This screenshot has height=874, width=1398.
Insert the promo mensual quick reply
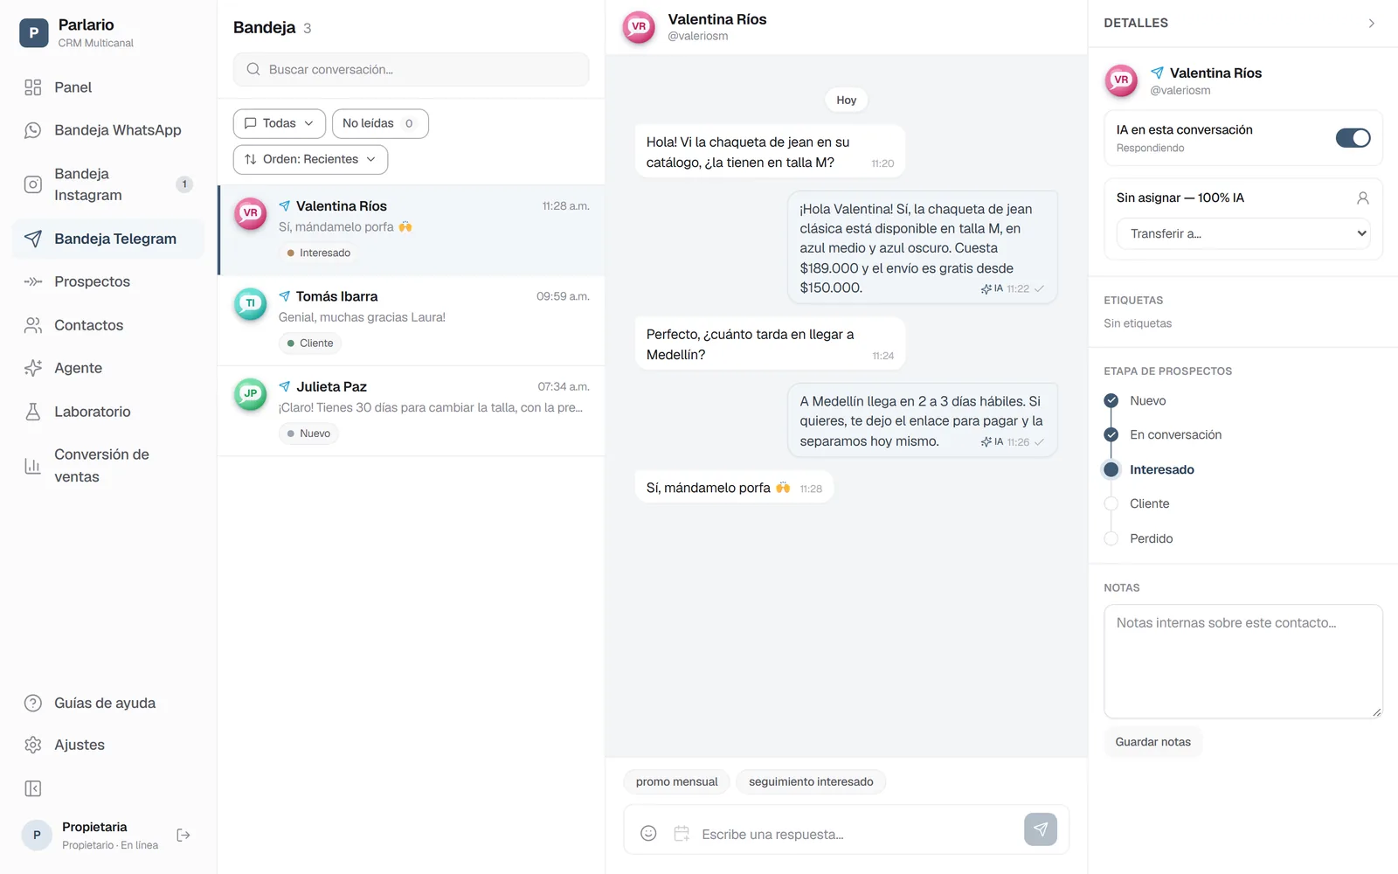click(677, 781)
